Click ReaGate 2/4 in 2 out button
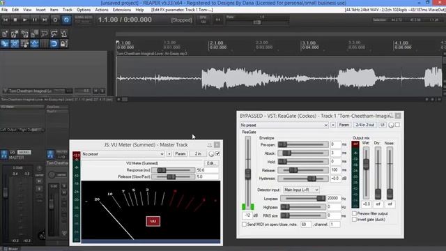Screen dimensions: 446x251 365,125
